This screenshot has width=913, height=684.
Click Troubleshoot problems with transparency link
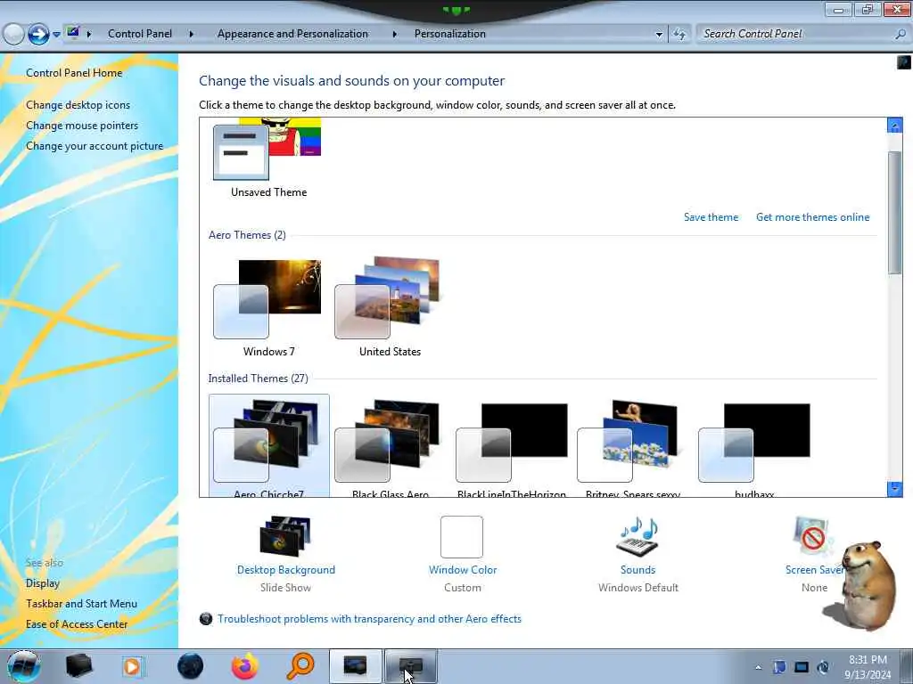pyautogui.click(x=369, y=619)
